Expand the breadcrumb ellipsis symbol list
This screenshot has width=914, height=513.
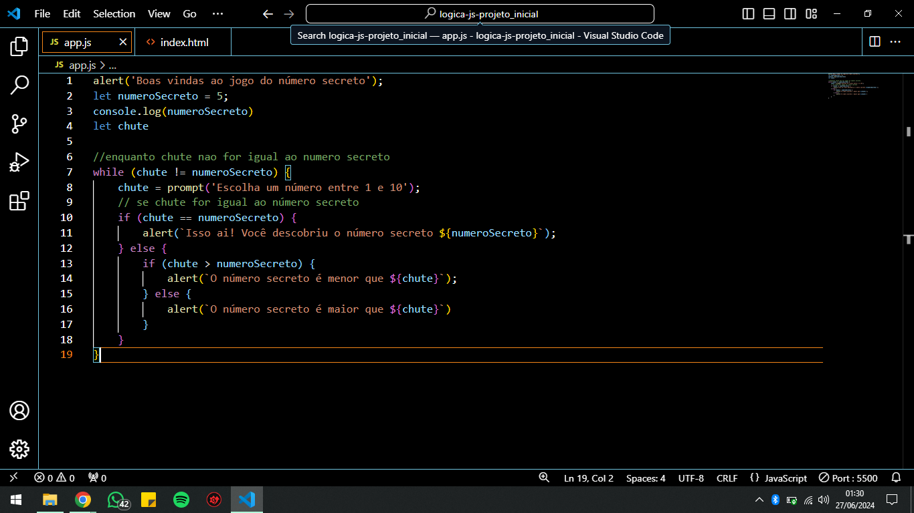[x=112, y=65]
